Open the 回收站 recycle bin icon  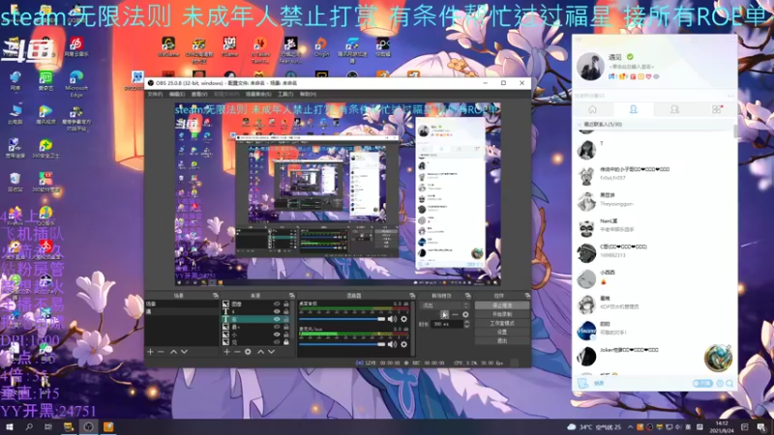pyautogui.click(x=15, y=182)
